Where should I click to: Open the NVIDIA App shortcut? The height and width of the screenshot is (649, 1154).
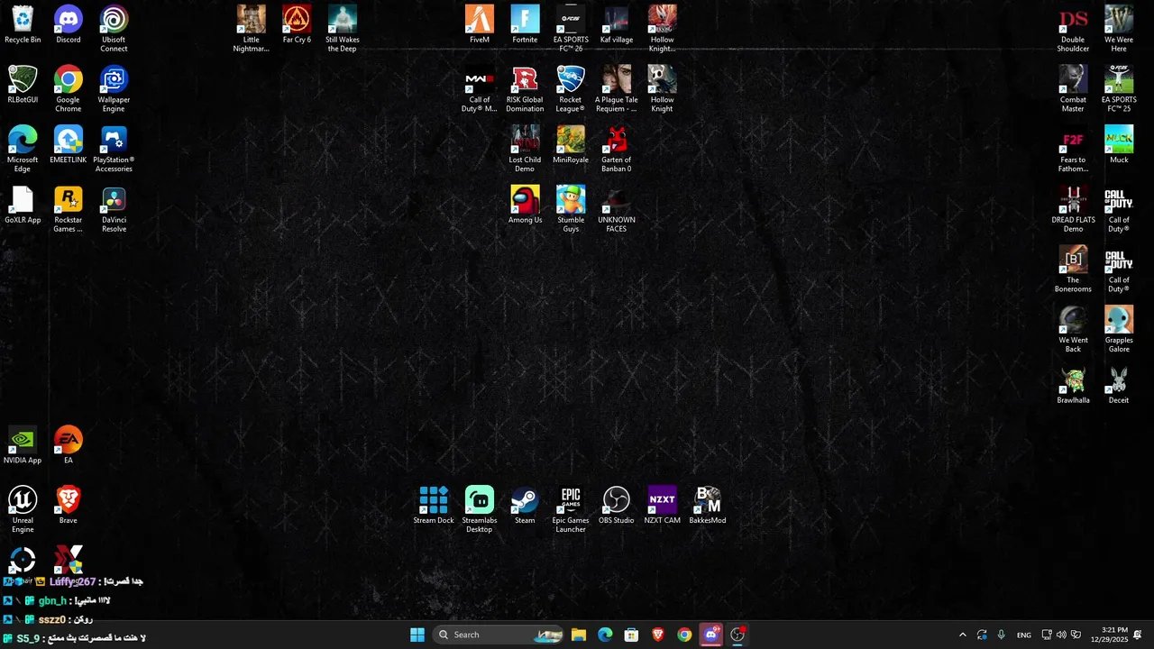23,445
